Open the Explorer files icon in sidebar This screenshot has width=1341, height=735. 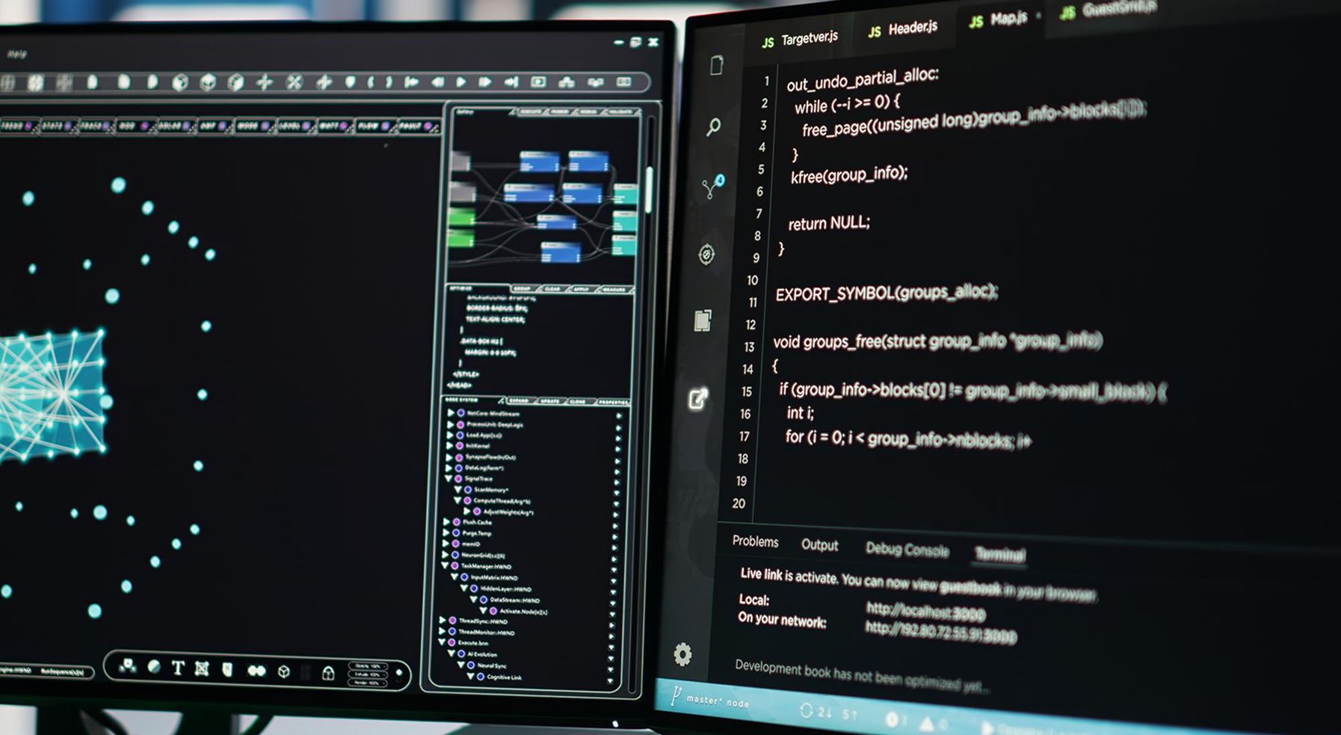716,66
